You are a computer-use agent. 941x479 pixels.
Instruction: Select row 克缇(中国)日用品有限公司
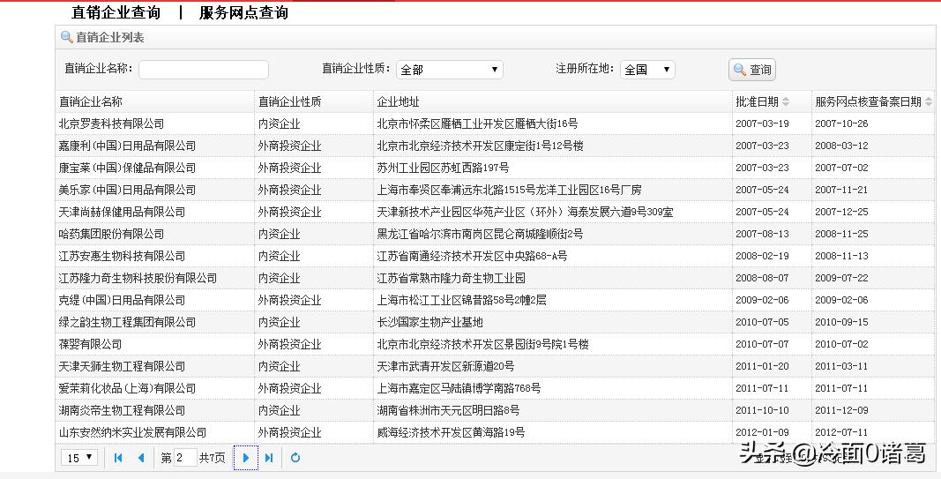pos(495,300)
